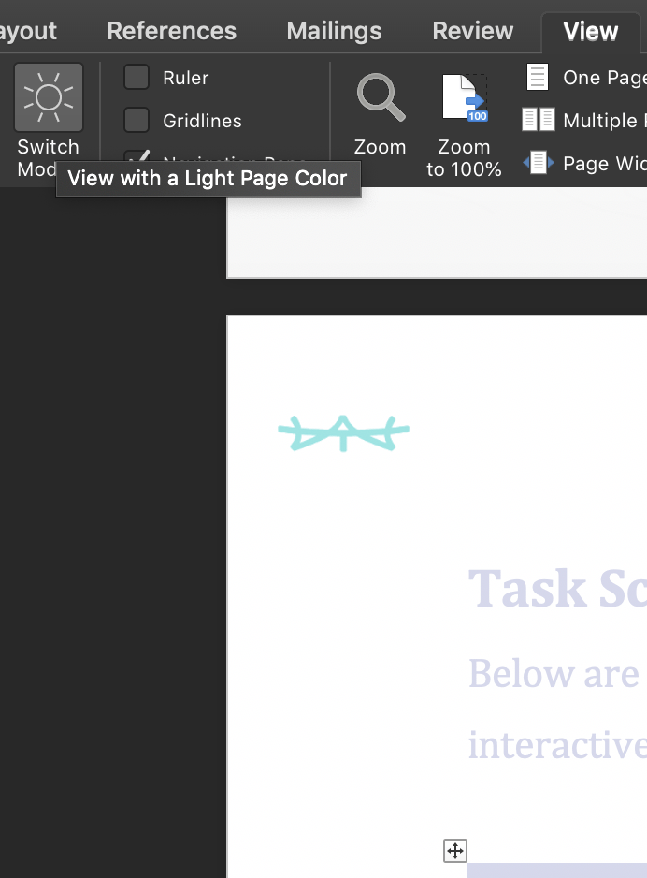Open the Zoom magnifier tool
This screenshot has height=878, width=647.
tap(381, 97)
